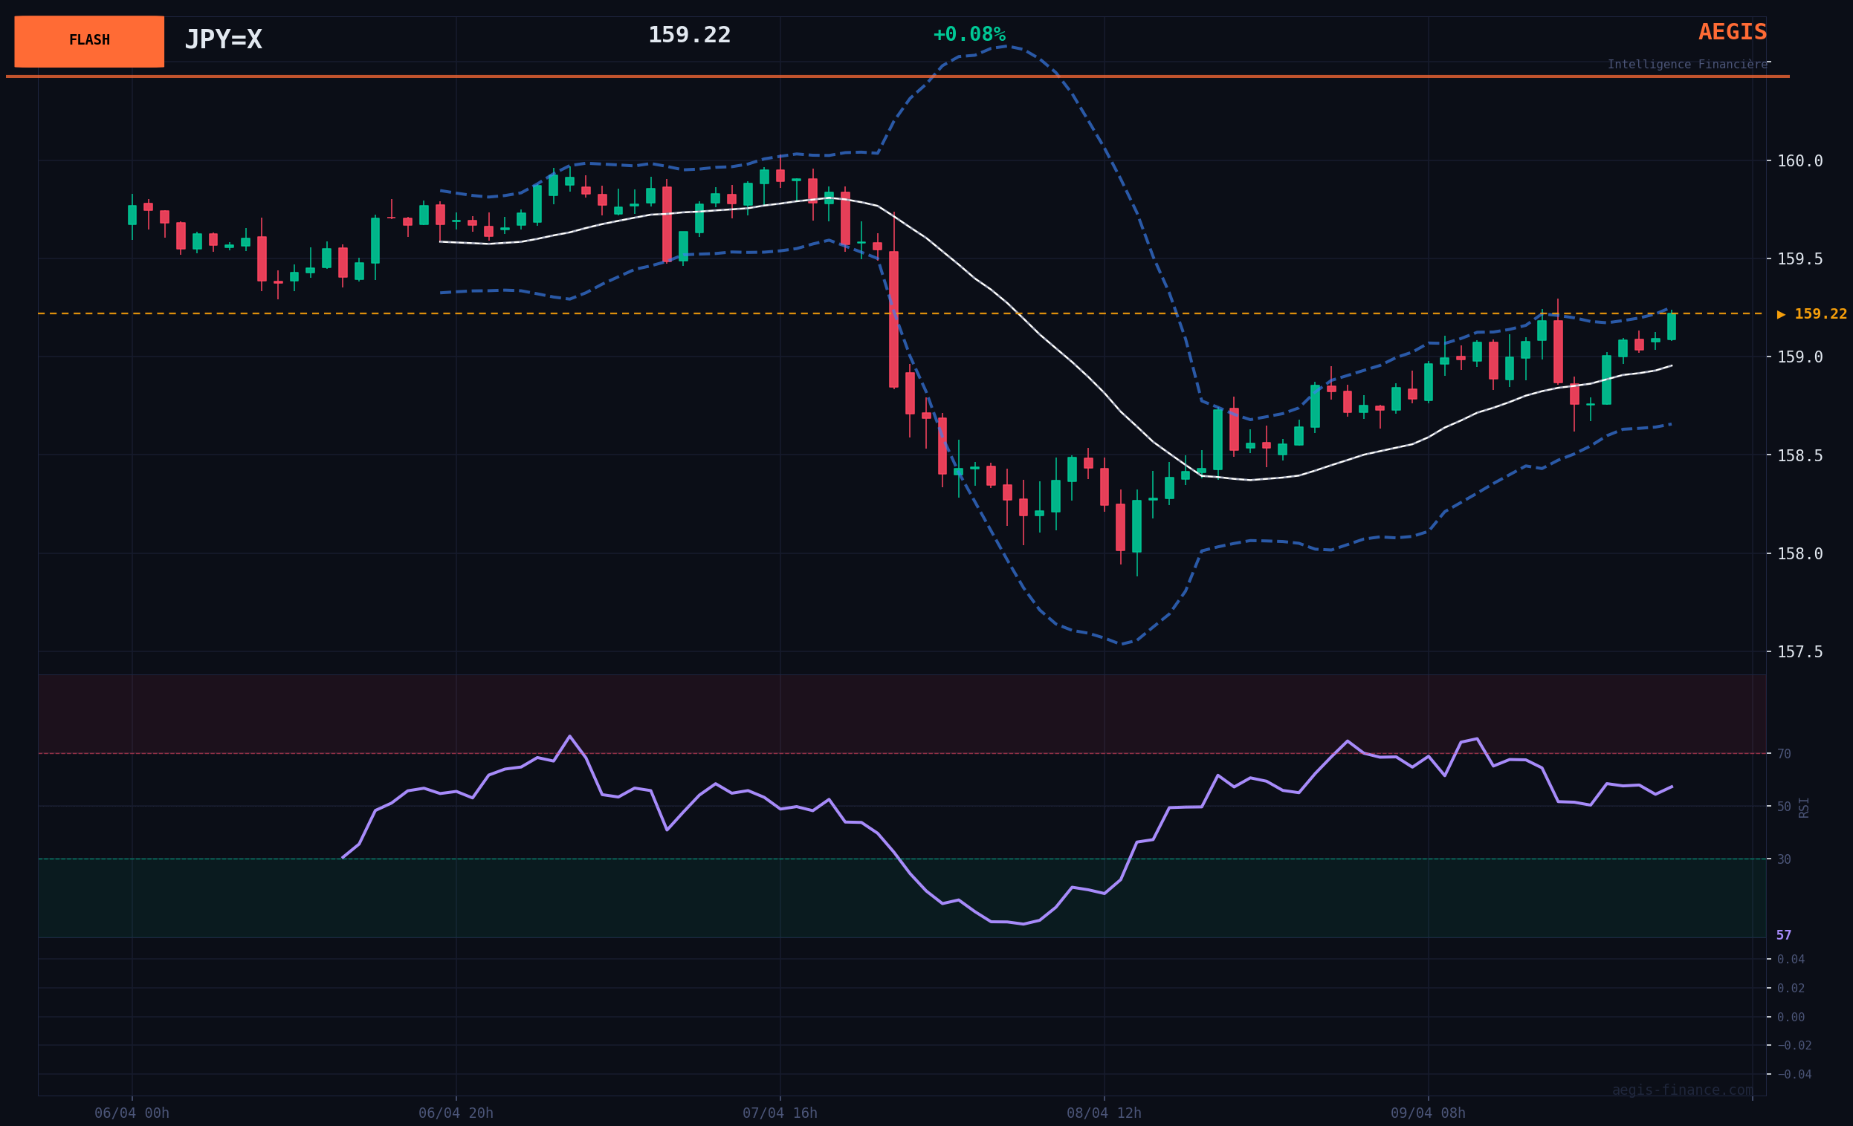Click the Intelligence Financière subtitle
The image size is (1853, 1126).
pyautogui.click(x=1687, y=65)
